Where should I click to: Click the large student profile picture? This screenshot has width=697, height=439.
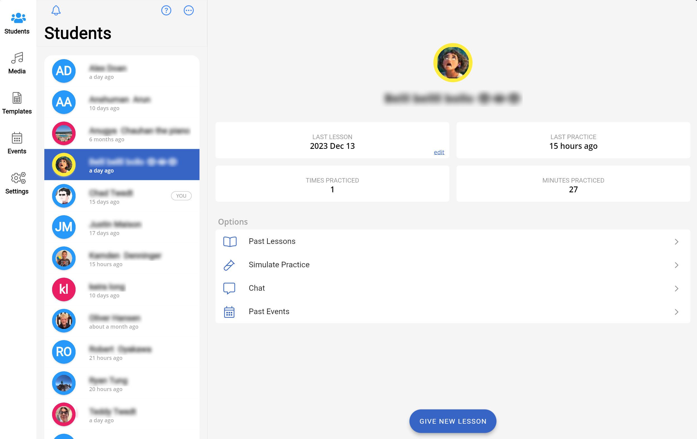(453, 63)
